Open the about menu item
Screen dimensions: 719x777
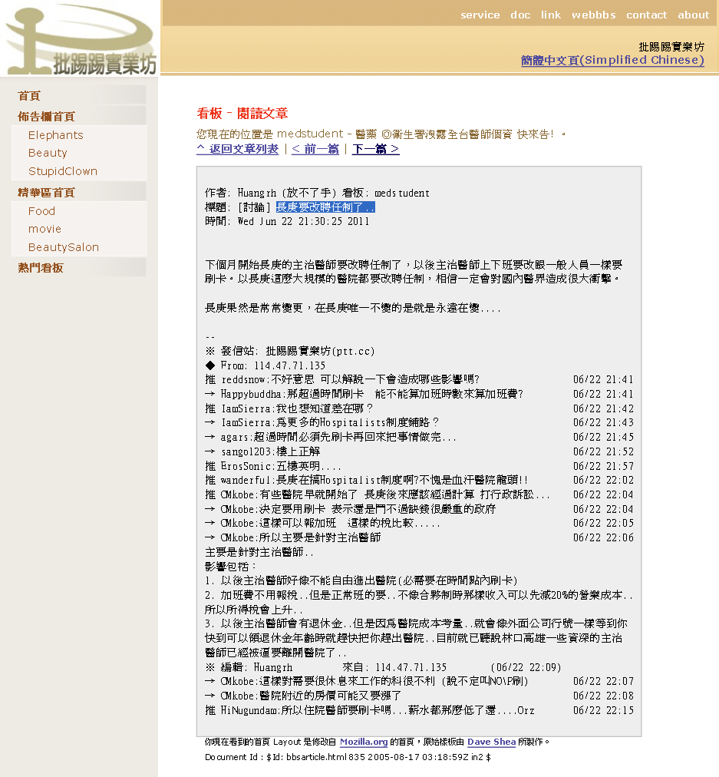point(693,15)
